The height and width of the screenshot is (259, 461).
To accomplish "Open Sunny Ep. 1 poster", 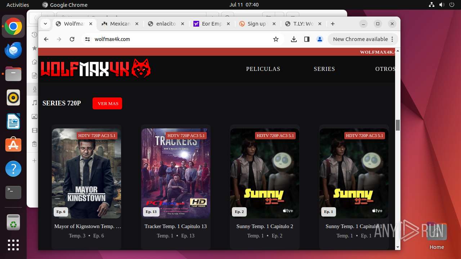I will coord(354,173).
